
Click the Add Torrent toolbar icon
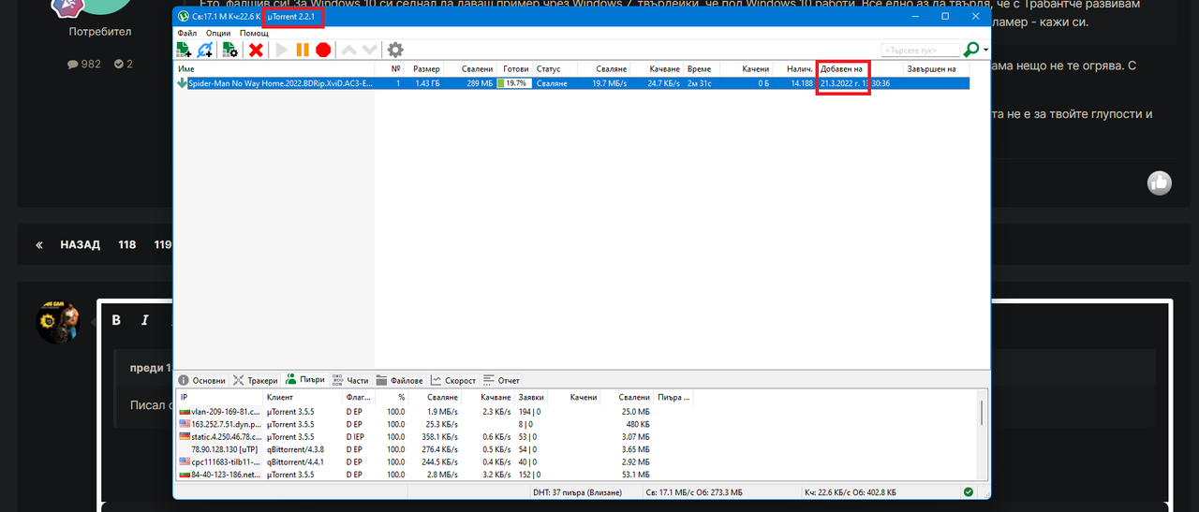coord(184,50)
